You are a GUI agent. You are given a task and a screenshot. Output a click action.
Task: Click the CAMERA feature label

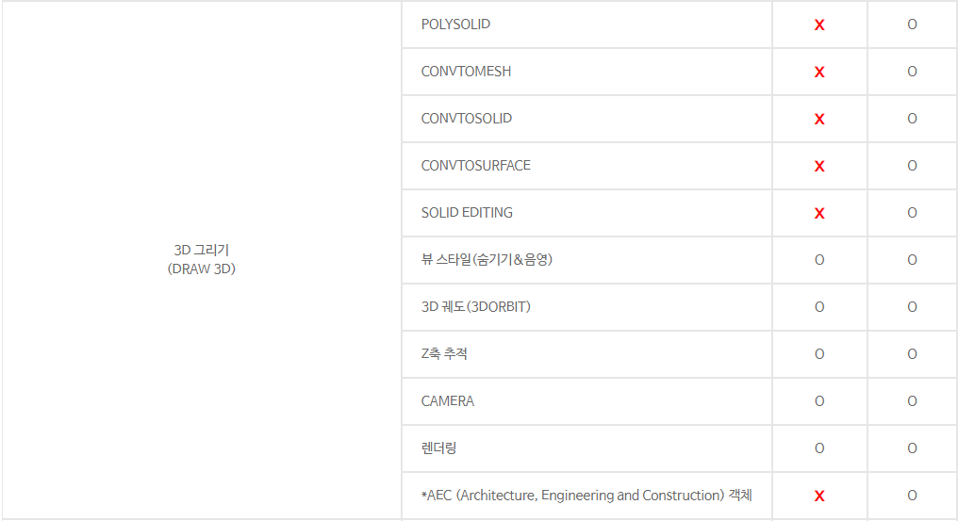(448, 401)
